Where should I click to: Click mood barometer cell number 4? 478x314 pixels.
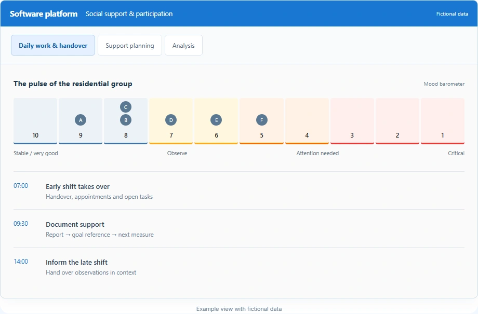[307, 121]
